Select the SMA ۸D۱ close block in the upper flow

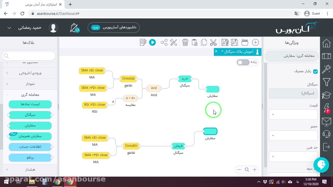pyautogui.click(x=92, y=71)
